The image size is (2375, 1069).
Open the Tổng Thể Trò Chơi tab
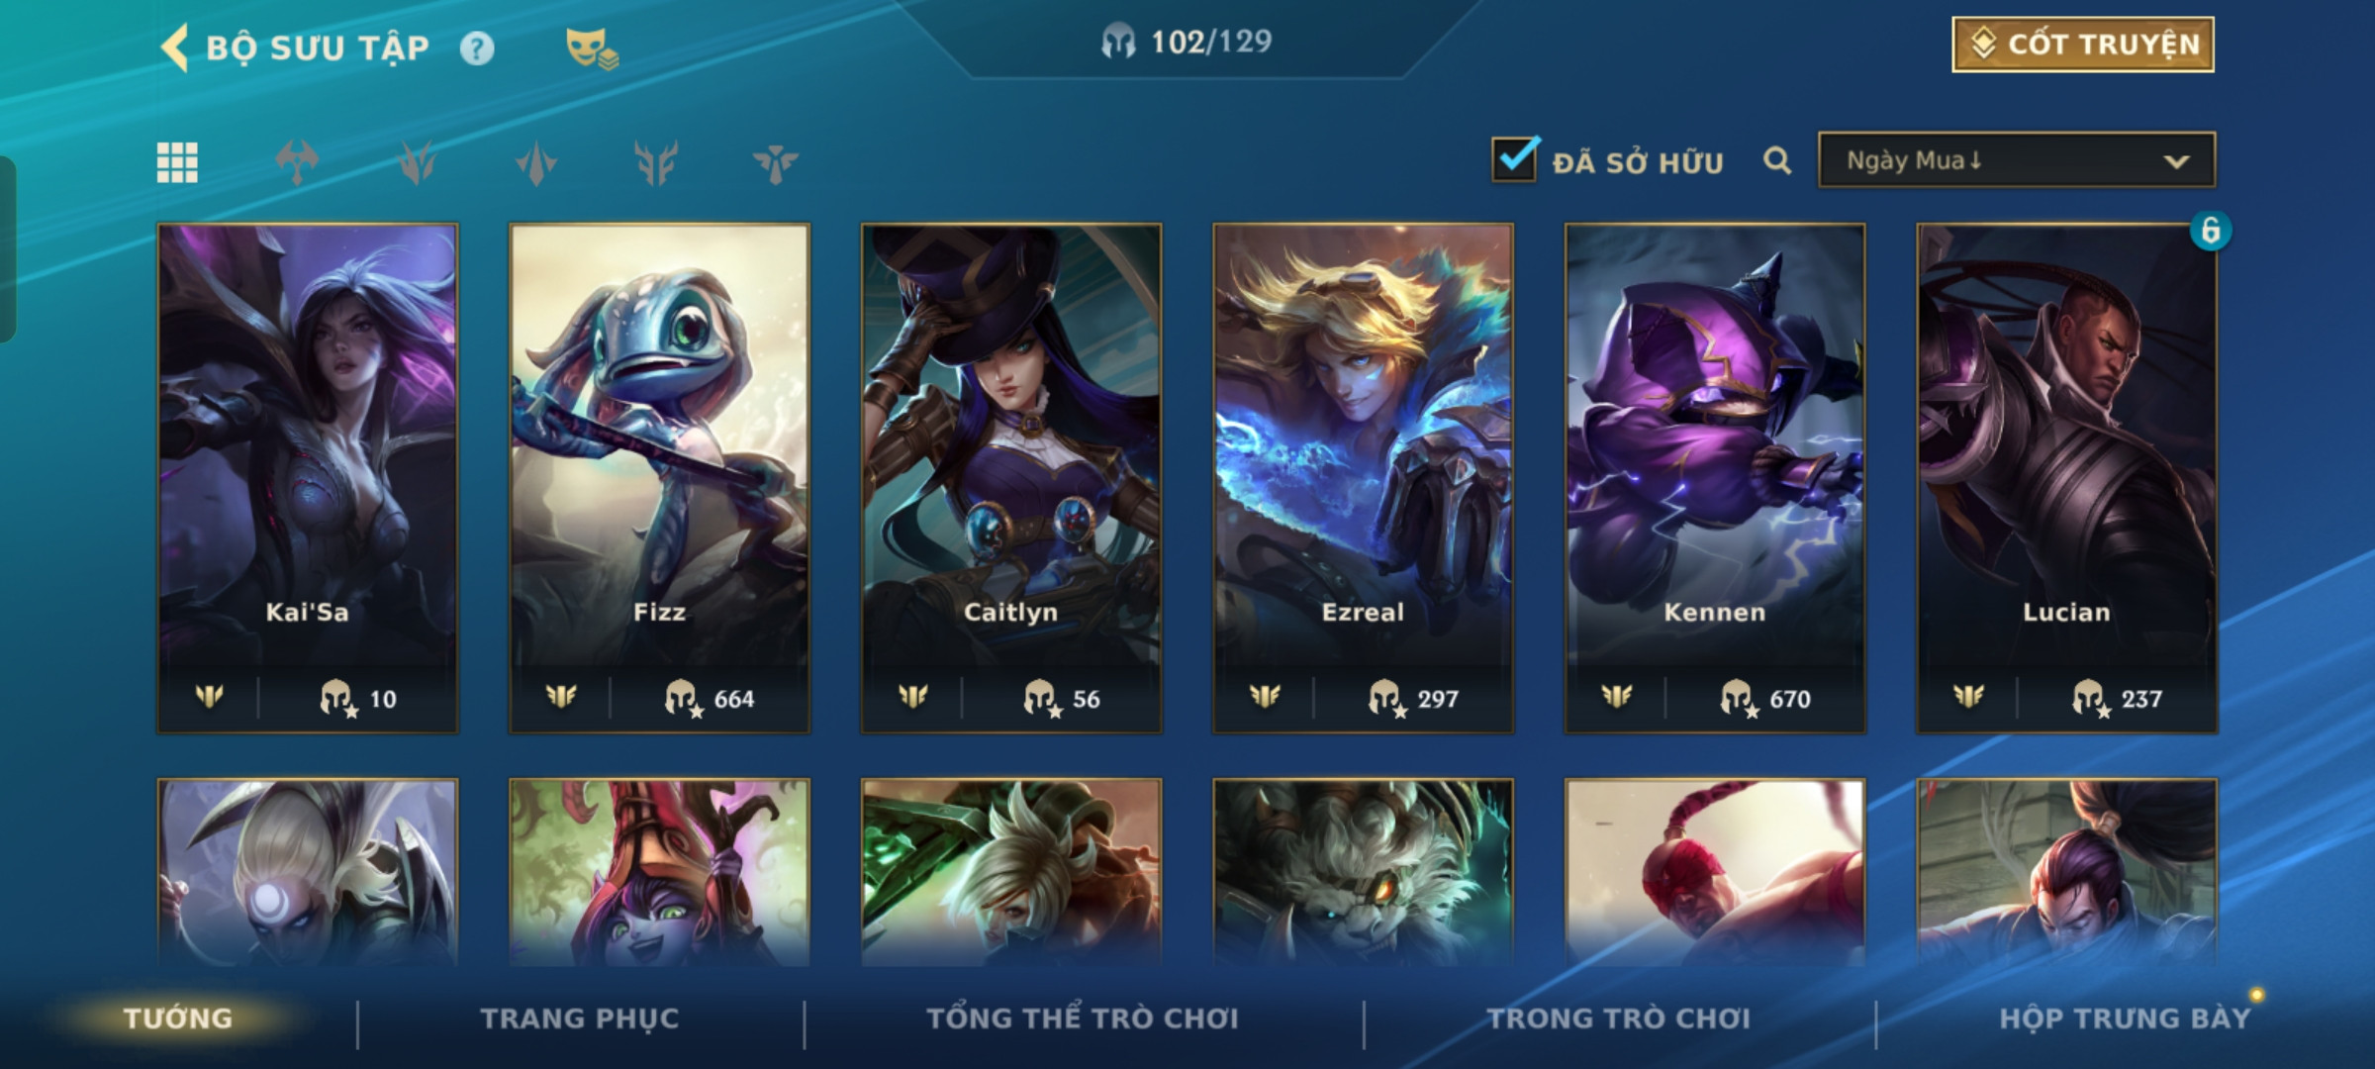coord(1082,1018)
